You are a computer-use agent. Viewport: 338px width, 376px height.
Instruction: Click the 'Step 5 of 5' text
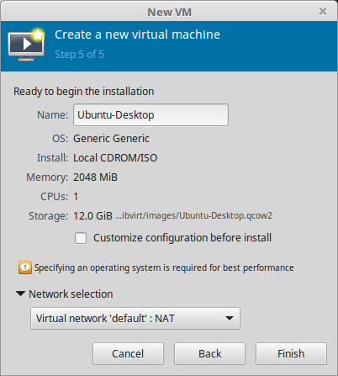click(79, 55)
